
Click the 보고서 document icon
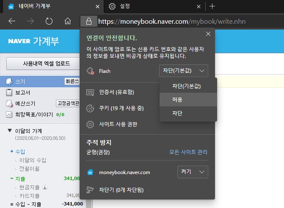click(x=9, y=92)
